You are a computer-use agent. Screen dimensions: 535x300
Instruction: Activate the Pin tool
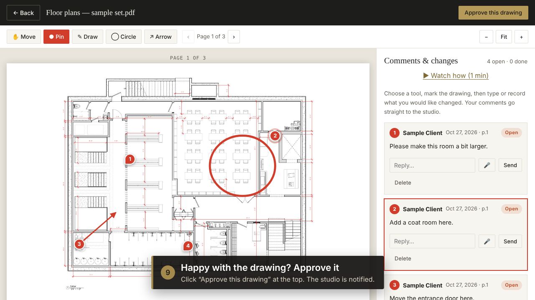[56, 37]
